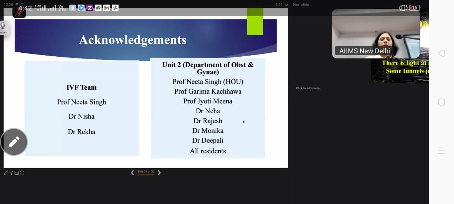Open the purple Z app notification

tap(89, 8)
